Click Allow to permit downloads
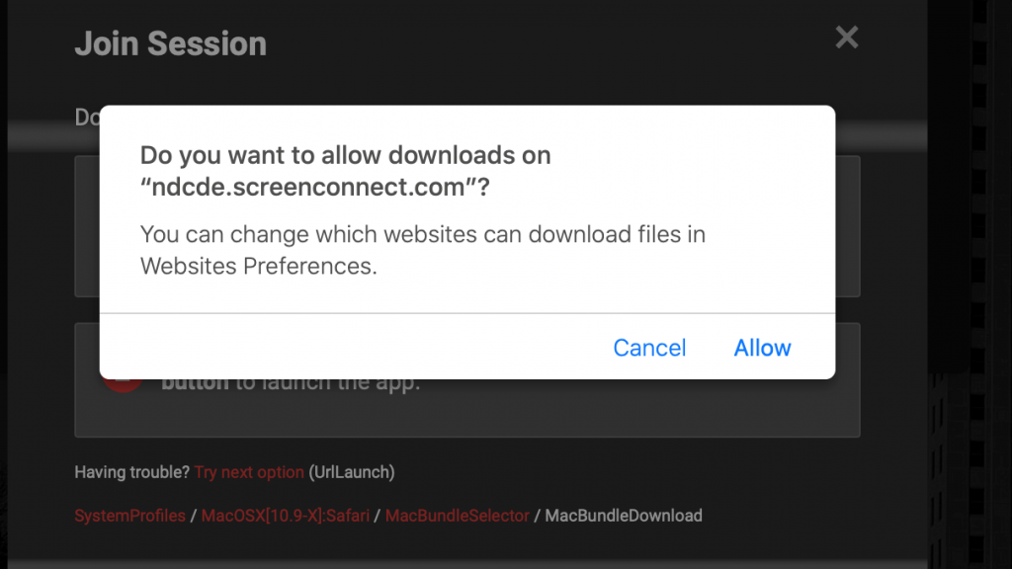Viewport: 1012px width, 569px height. (762, 348)
